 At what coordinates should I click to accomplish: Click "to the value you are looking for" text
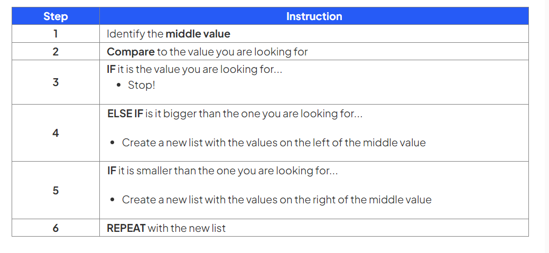tap(232, 51)
